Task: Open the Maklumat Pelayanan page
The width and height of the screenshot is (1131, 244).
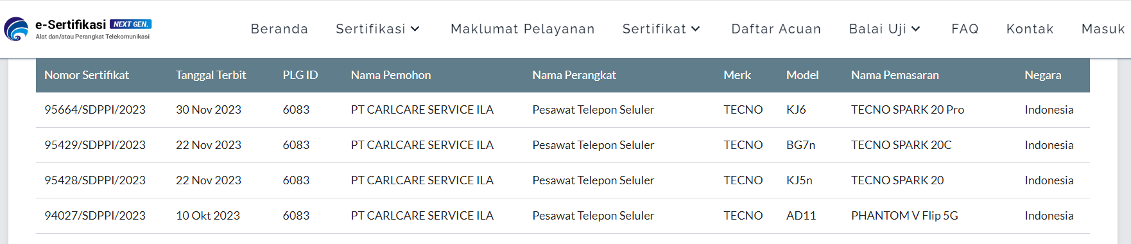Action: click(522, 29)
